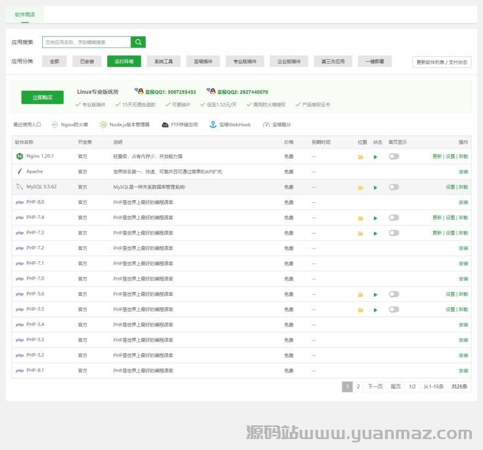Open 宝塔WebHook anchor shortcut icon
Screen dimensions: 483x450
(213, 125)
